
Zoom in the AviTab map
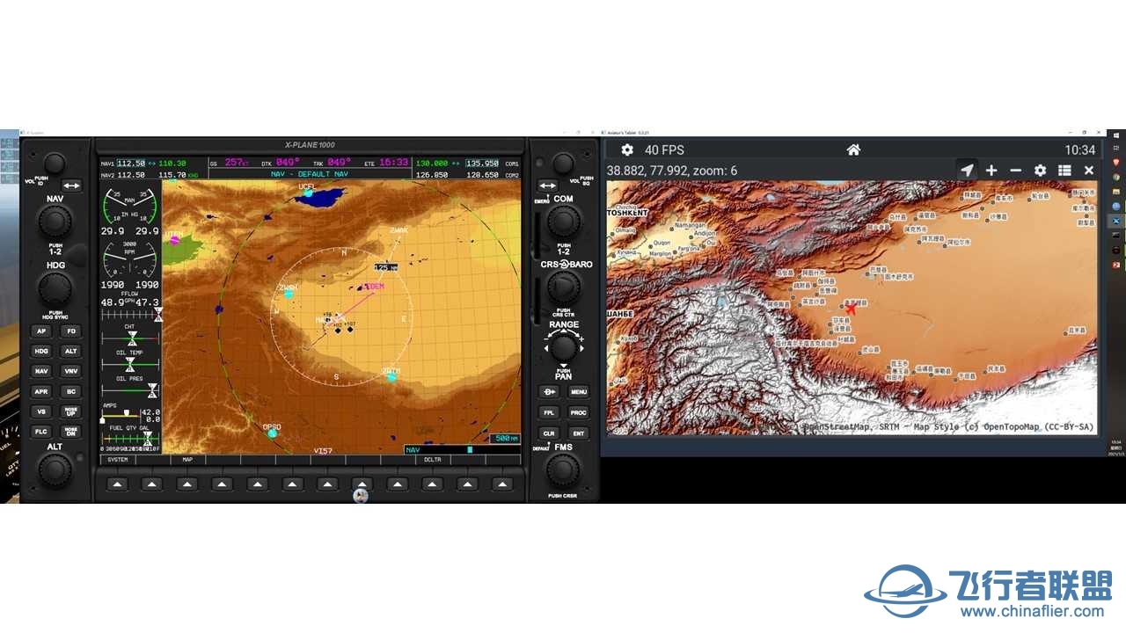click(991, 171)
